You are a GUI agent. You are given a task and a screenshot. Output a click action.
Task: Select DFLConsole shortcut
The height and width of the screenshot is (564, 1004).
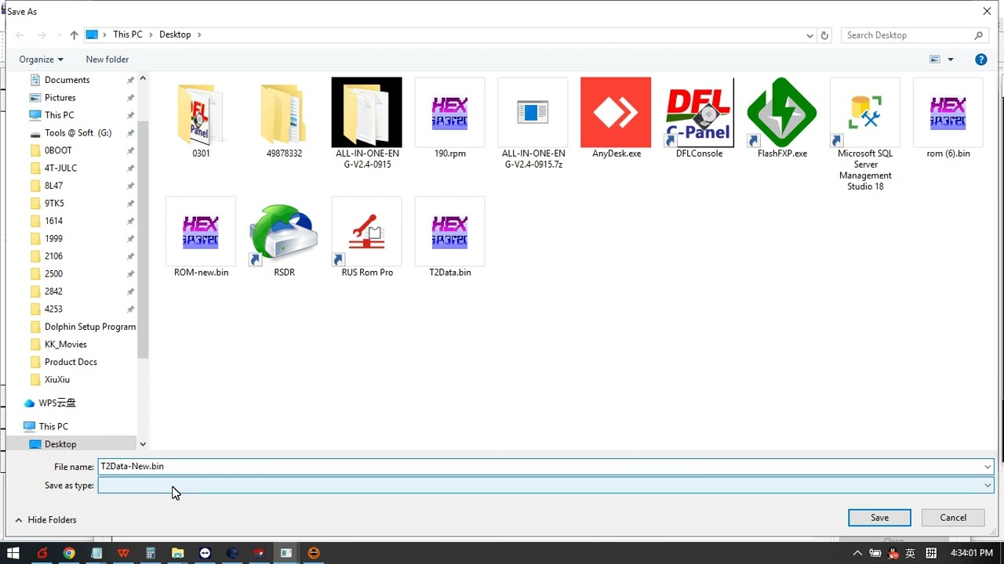[700, 119]
